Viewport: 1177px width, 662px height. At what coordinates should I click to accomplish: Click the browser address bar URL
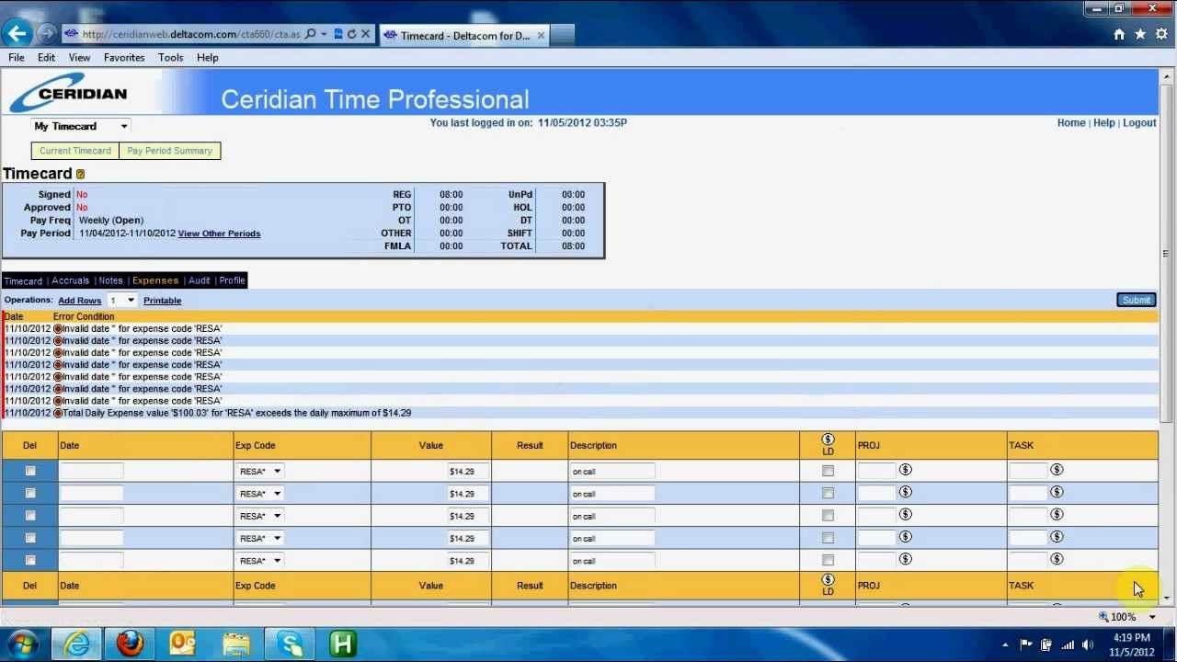click(x=190, y=34)
